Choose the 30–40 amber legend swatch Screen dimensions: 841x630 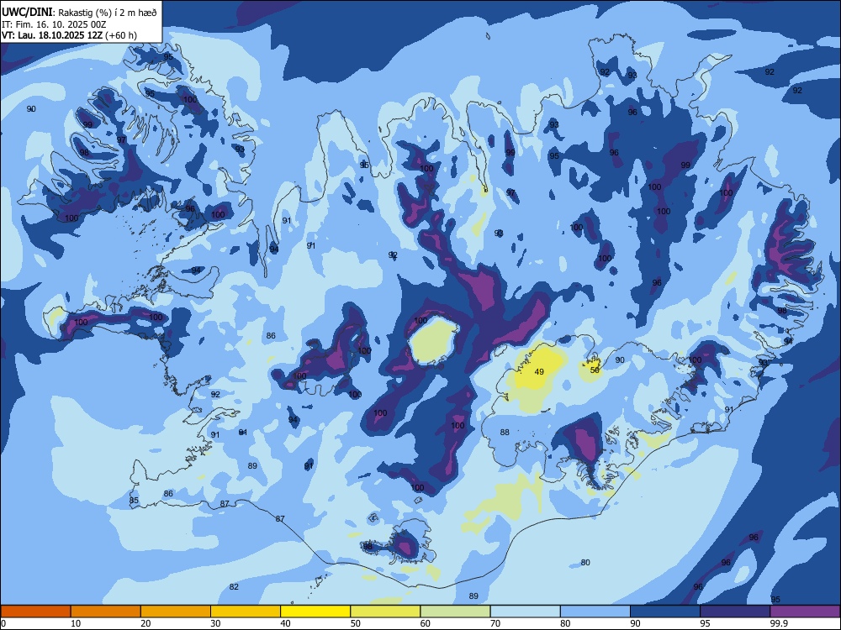coord(246,612)
